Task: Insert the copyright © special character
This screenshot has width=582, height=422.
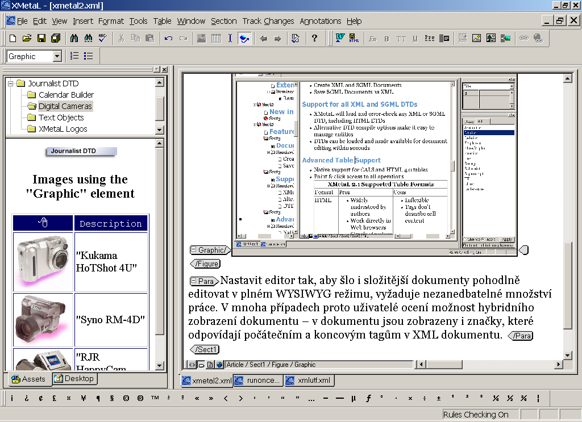Action: 126,398
